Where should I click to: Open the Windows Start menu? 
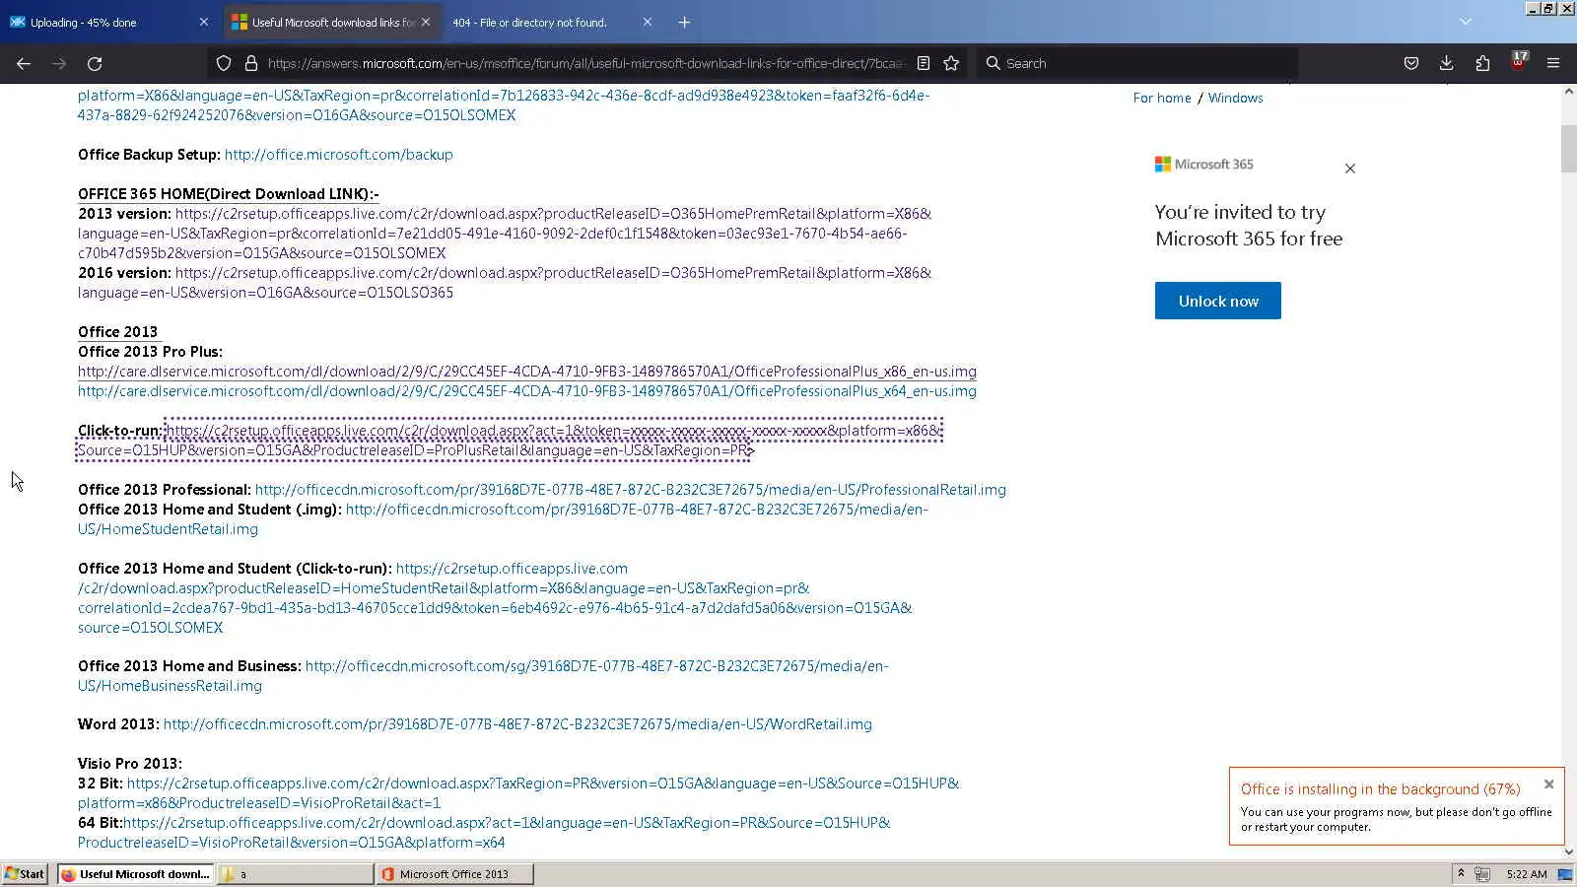point(25,874)
